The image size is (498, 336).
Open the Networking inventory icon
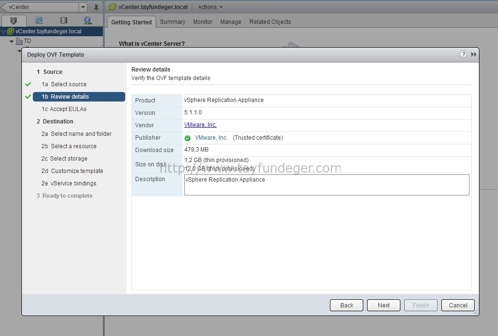[88, 20]
